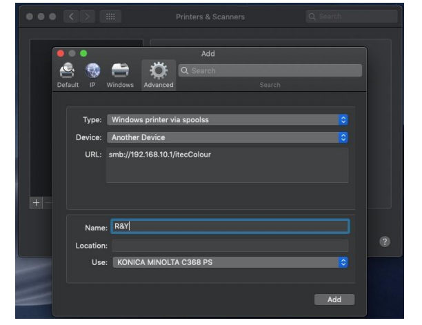This screenshot has height=325, width=422.
Task: Click the plus button to add printer
Action: pyautogui.click(x=36, y=202)
